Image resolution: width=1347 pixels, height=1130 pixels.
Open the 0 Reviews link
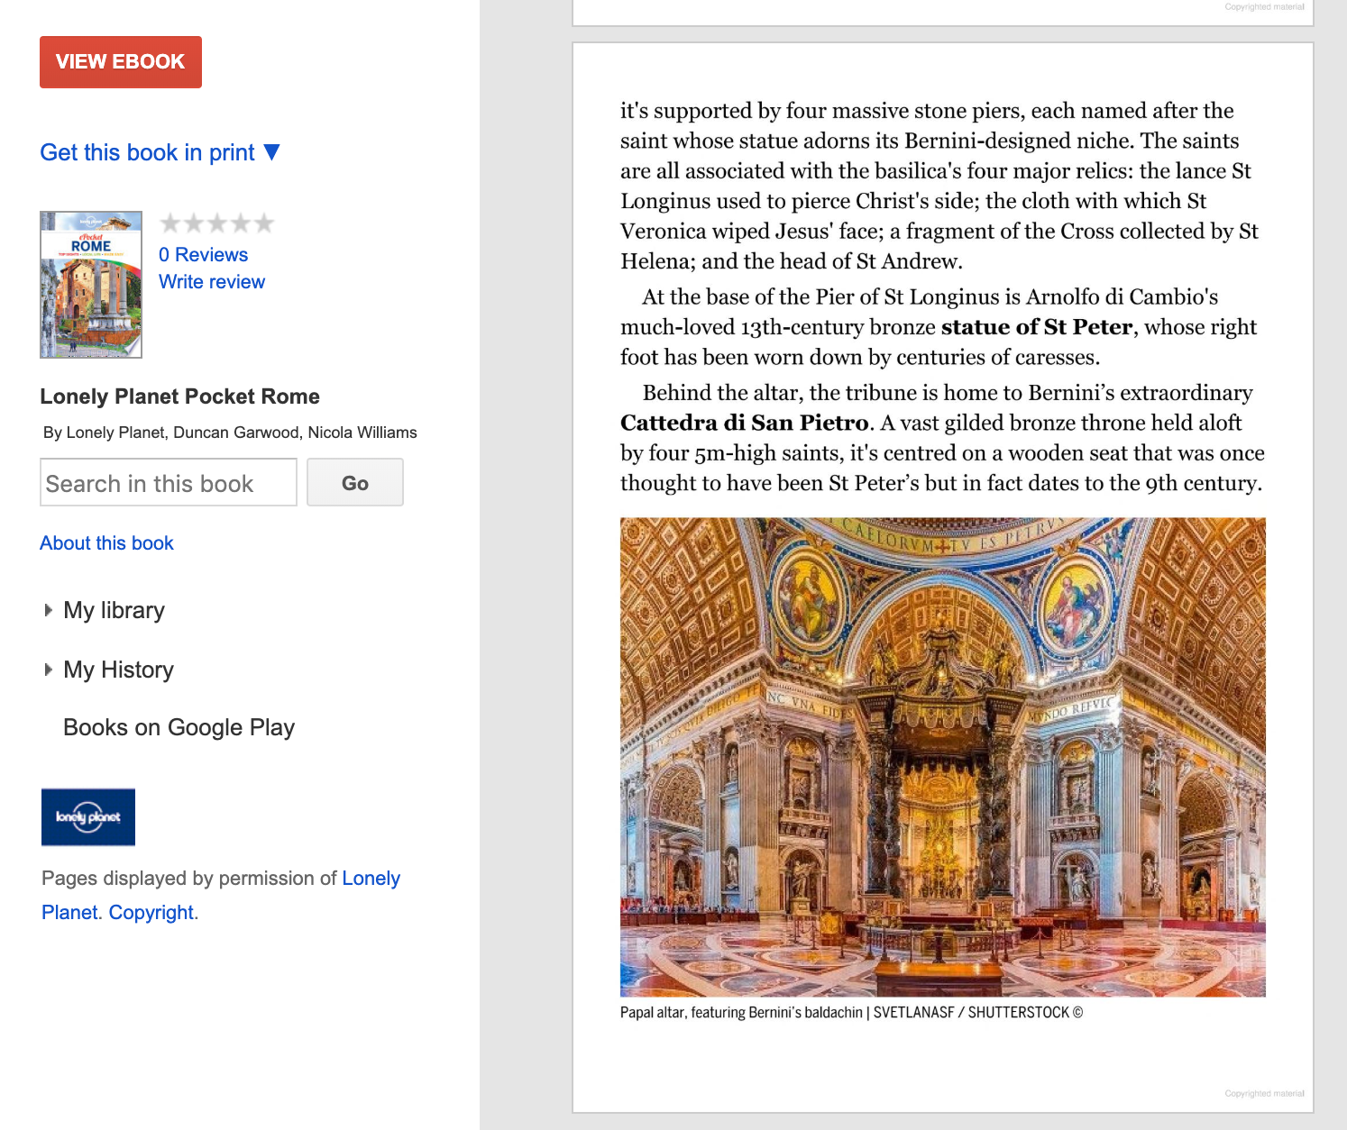click(203, 254)
